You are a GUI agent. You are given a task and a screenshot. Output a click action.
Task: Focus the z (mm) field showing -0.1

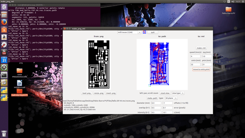pos(168,112)
